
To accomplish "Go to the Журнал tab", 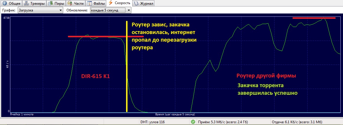I will (x=143, y=4).
